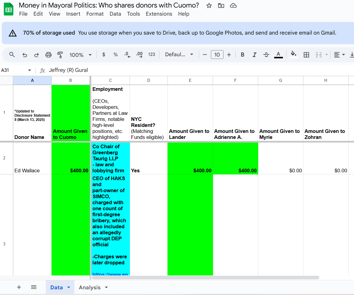The height and width of the screenshot is (295, 354).
Task: Open the Name box dropdown arrow
Action: pyautogui.click(x=30, y=70)
